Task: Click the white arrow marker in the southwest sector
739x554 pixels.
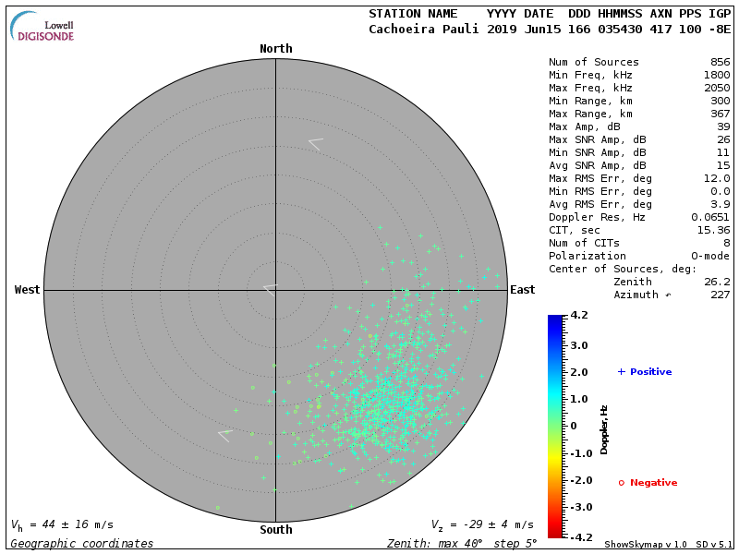Action: [224, 434]
